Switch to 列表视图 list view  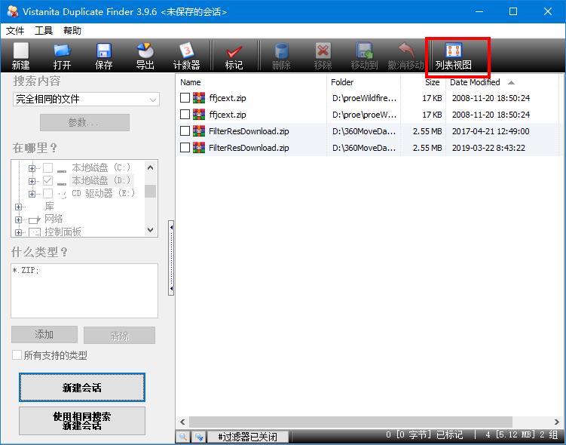tap(454, 56)
